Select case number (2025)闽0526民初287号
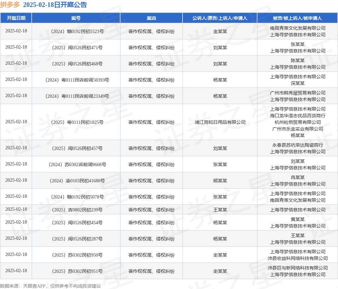This screenshot has width=338, height=289. click(77, 238)
